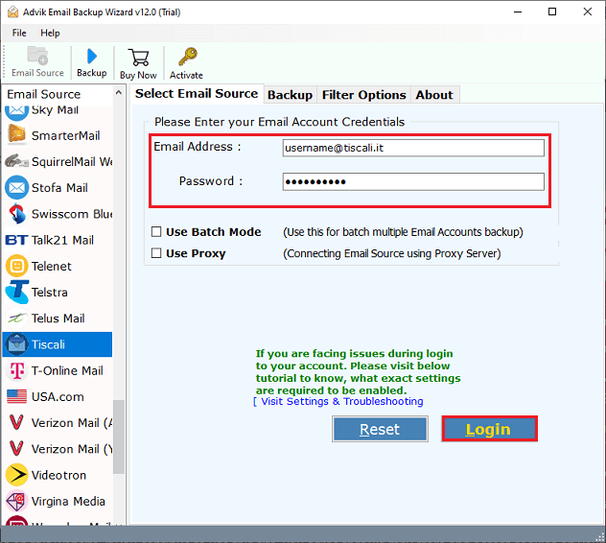
Task: Switch to the Filter Options tab
Action: (x=363, y=95)
